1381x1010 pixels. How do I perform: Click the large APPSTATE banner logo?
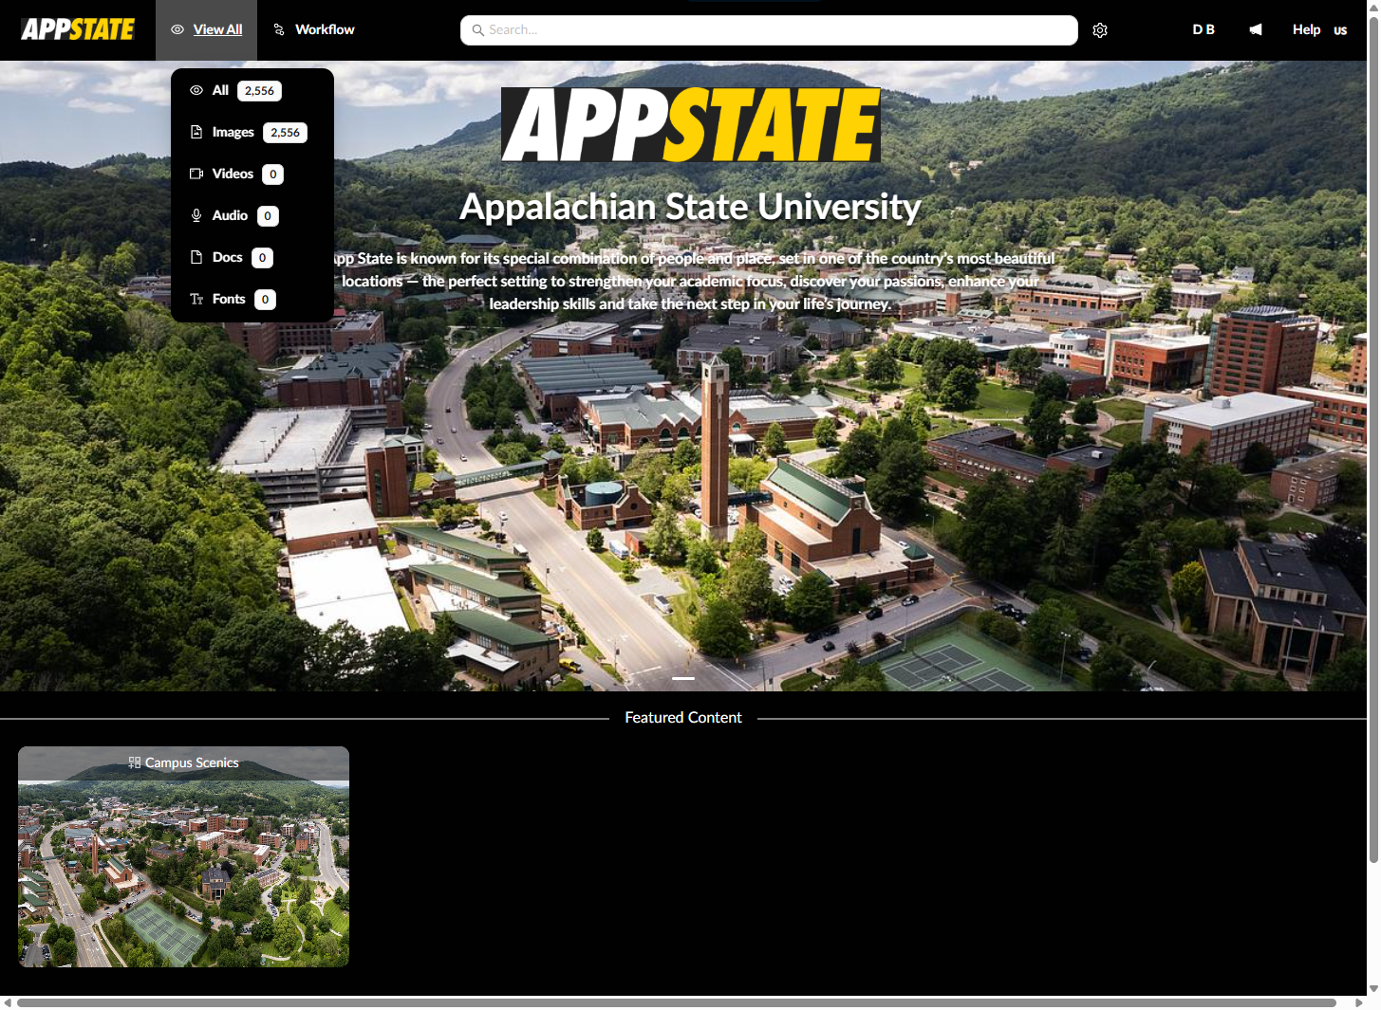tap(691, 124)
